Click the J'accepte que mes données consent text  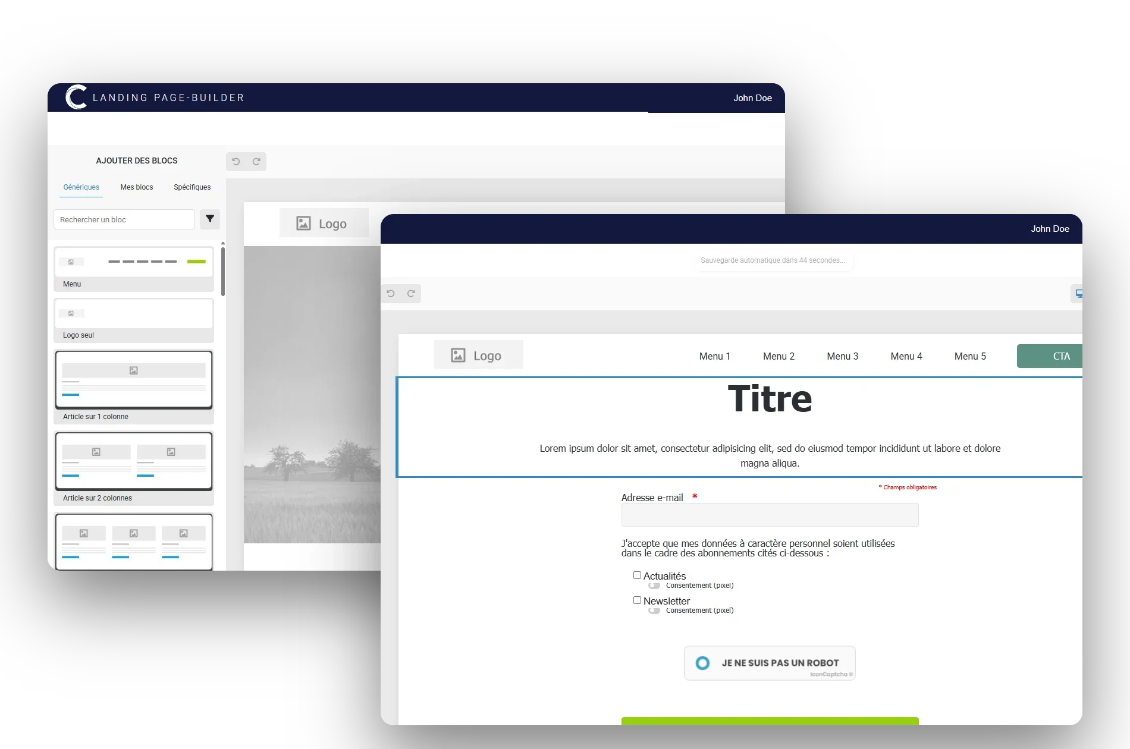[758, 548]
